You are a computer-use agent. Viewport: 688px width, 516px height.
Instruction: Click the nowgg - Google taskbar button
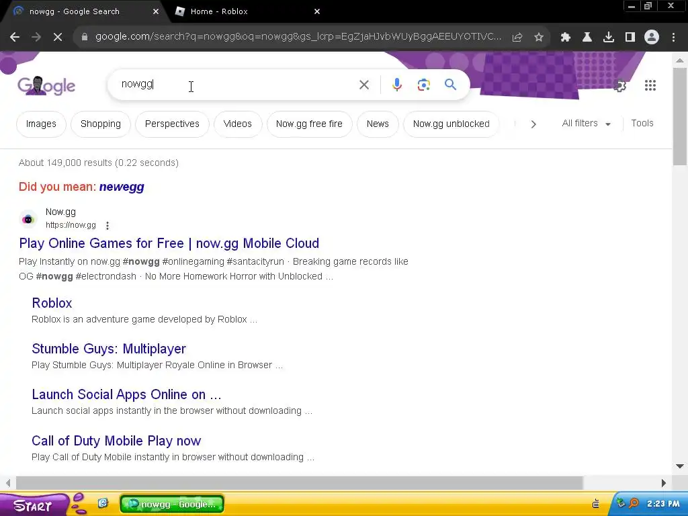pyautogui.click(x=172, y=504)
